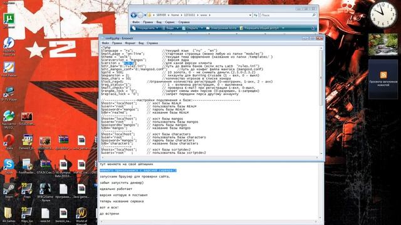
Task: Open the Fraps desktop shortcut
Action: click(27, 190)
